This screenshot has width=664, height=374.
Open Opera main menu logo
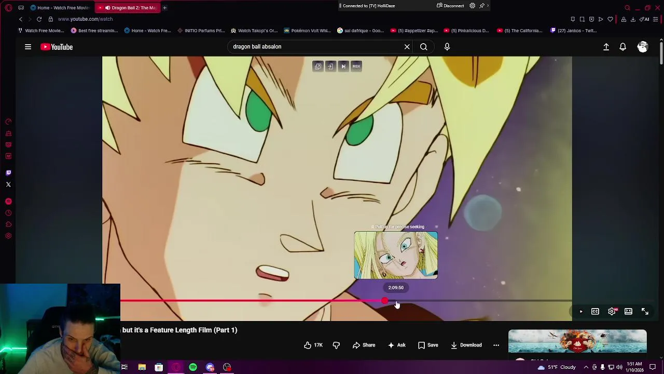tap(8, 8)
